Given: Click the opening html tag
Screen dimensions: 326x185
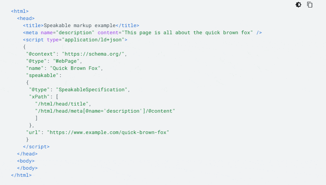Looking at the screenshot, I should (x=20, y=11).
